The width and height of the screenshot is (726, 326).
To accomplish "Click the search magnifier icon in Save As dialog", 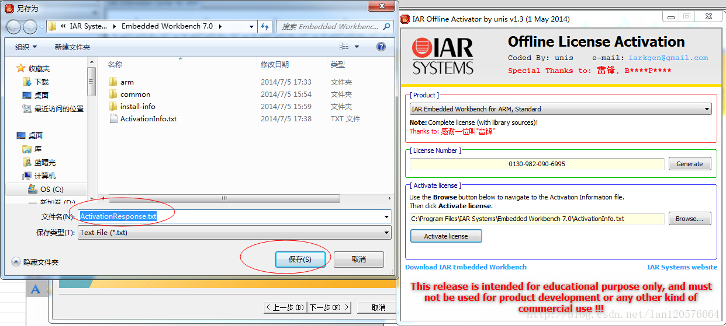I will pyautogui.click(x=386, y=26).
